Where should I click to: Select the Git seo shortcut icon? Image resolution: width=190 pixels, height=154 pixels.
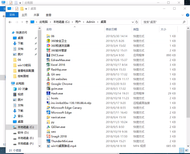48,74
